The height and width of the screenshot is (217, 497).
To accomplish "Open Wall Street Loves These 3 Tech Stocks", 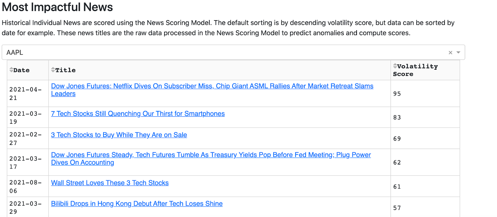I will pyautogui.click(x=110, y=183).
